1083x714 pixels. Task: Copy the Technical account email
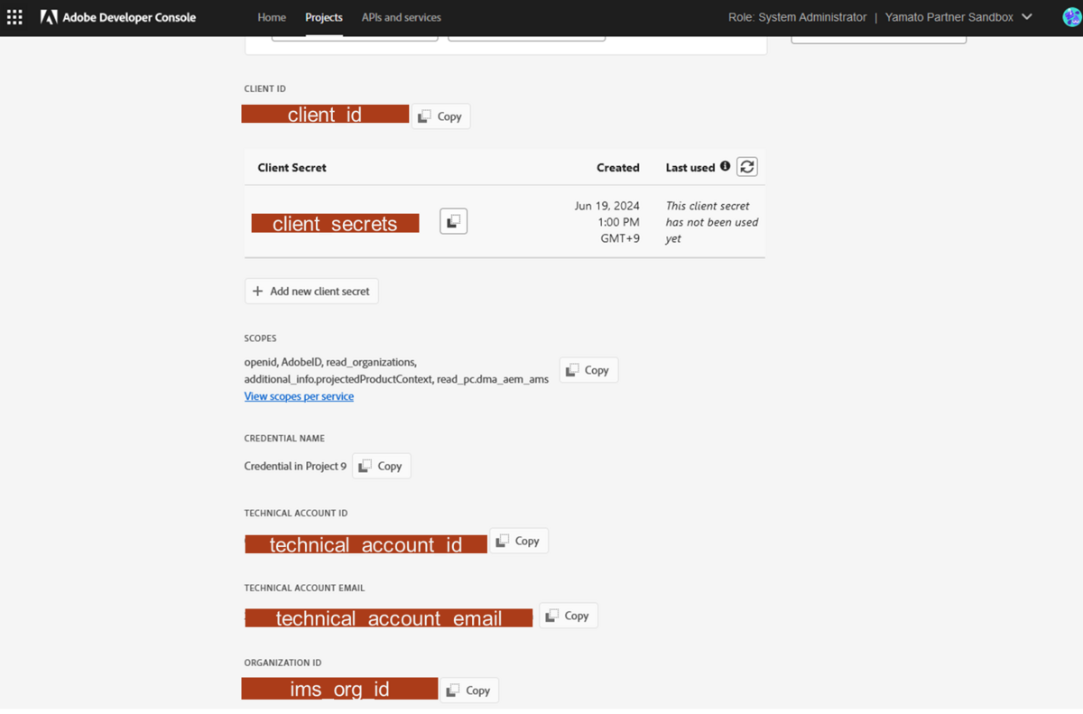point(568,615)
